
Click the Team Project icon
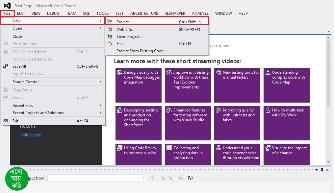(x=110, y=36)
